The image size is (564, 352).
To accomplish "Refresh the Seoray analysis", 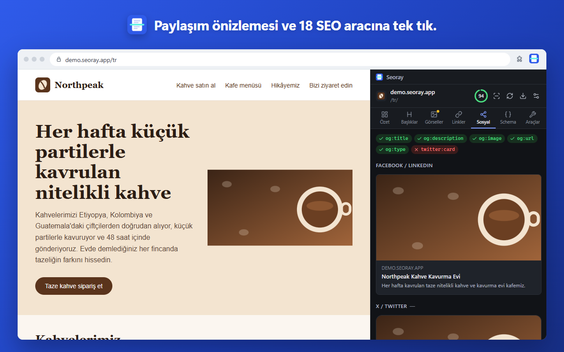I will pyautogui.click(x=510, y=96).
